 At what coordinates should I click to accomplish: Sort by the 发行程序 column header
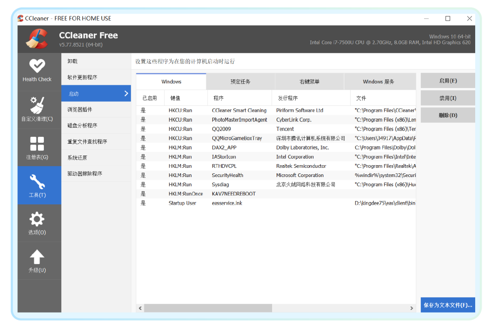pos(311,98)
